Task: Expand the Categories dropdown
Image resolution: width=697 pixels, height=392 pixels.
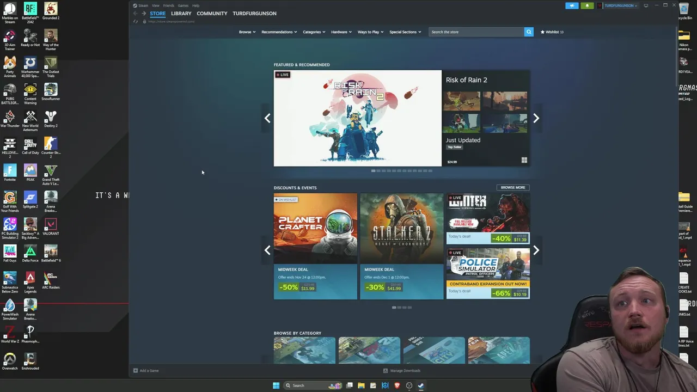Action: coord(314,32)
